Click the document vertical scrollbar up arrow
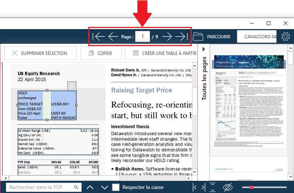This screenshot has width=294, height=193. coord(195,66)
